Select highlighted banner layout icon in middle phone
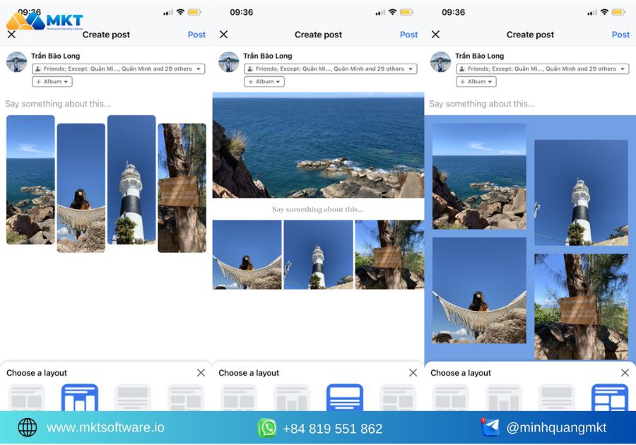 [345, 398]
